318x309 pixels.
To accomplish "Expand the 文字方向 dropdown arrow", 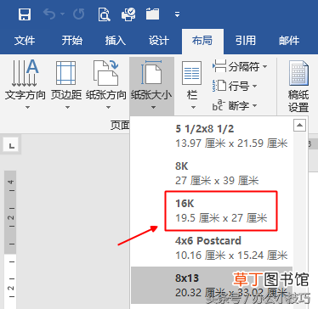I will pyautogui.click(x=27, y=108).
